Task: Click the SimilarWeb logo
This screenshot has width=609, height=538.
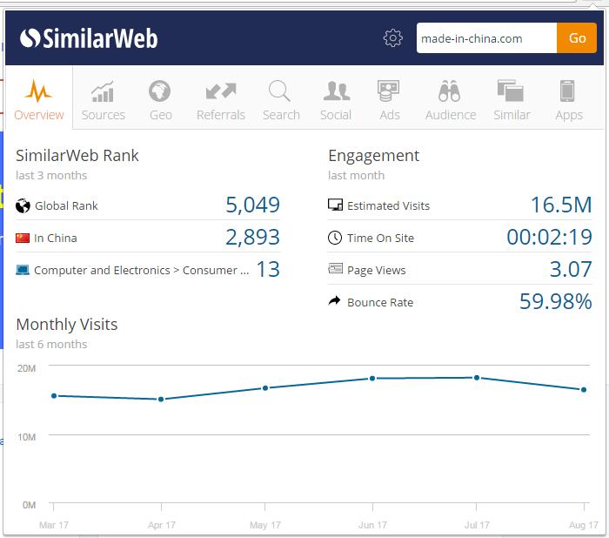Action: tap(89, 38)
